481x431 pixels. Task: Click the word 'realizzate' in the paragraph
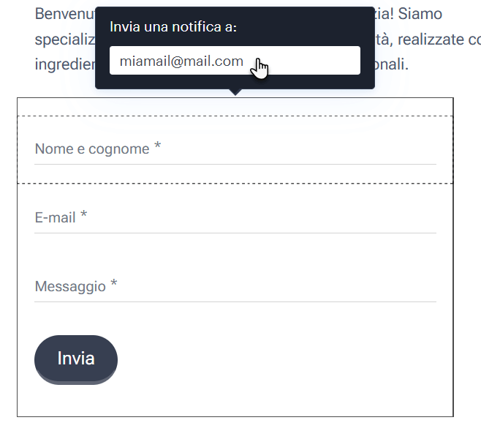pyautogui.click(x=431, y=40)
